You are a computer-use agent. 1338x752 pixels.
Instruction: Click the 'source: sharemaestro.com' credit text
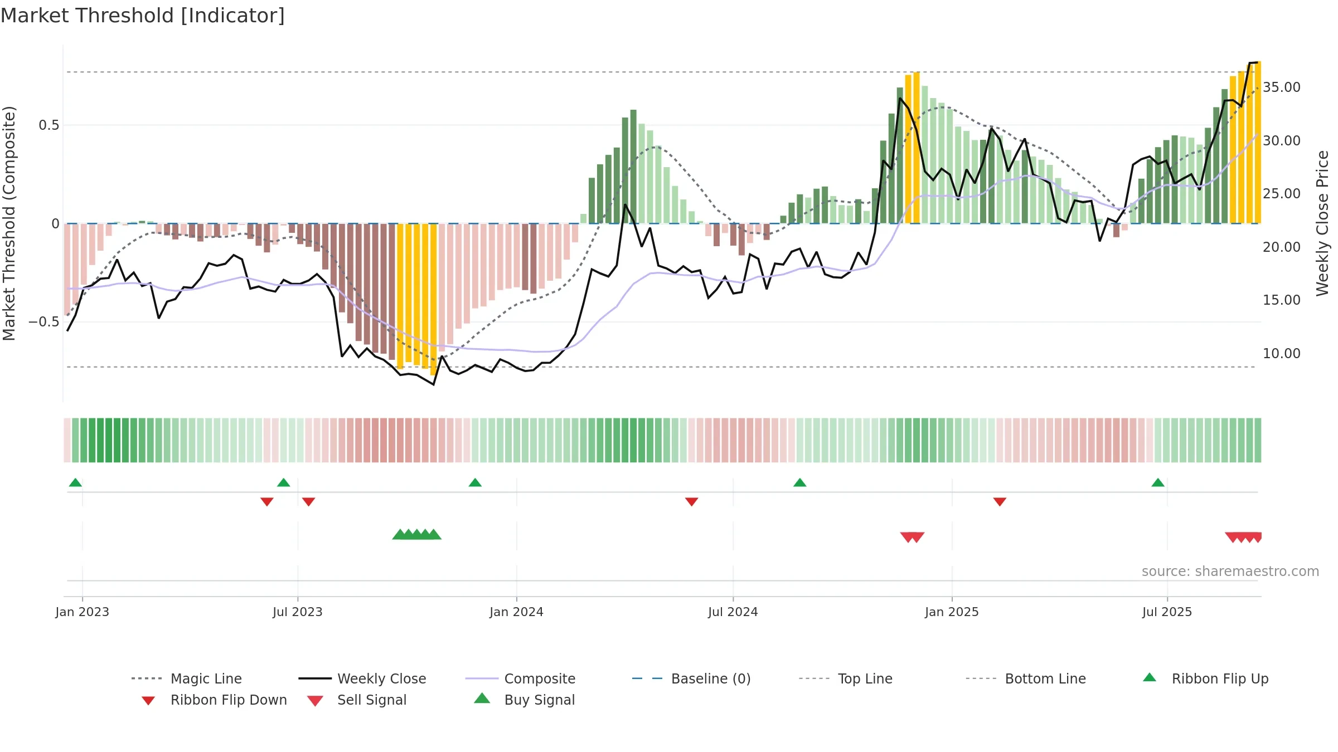pos(1230,572)
